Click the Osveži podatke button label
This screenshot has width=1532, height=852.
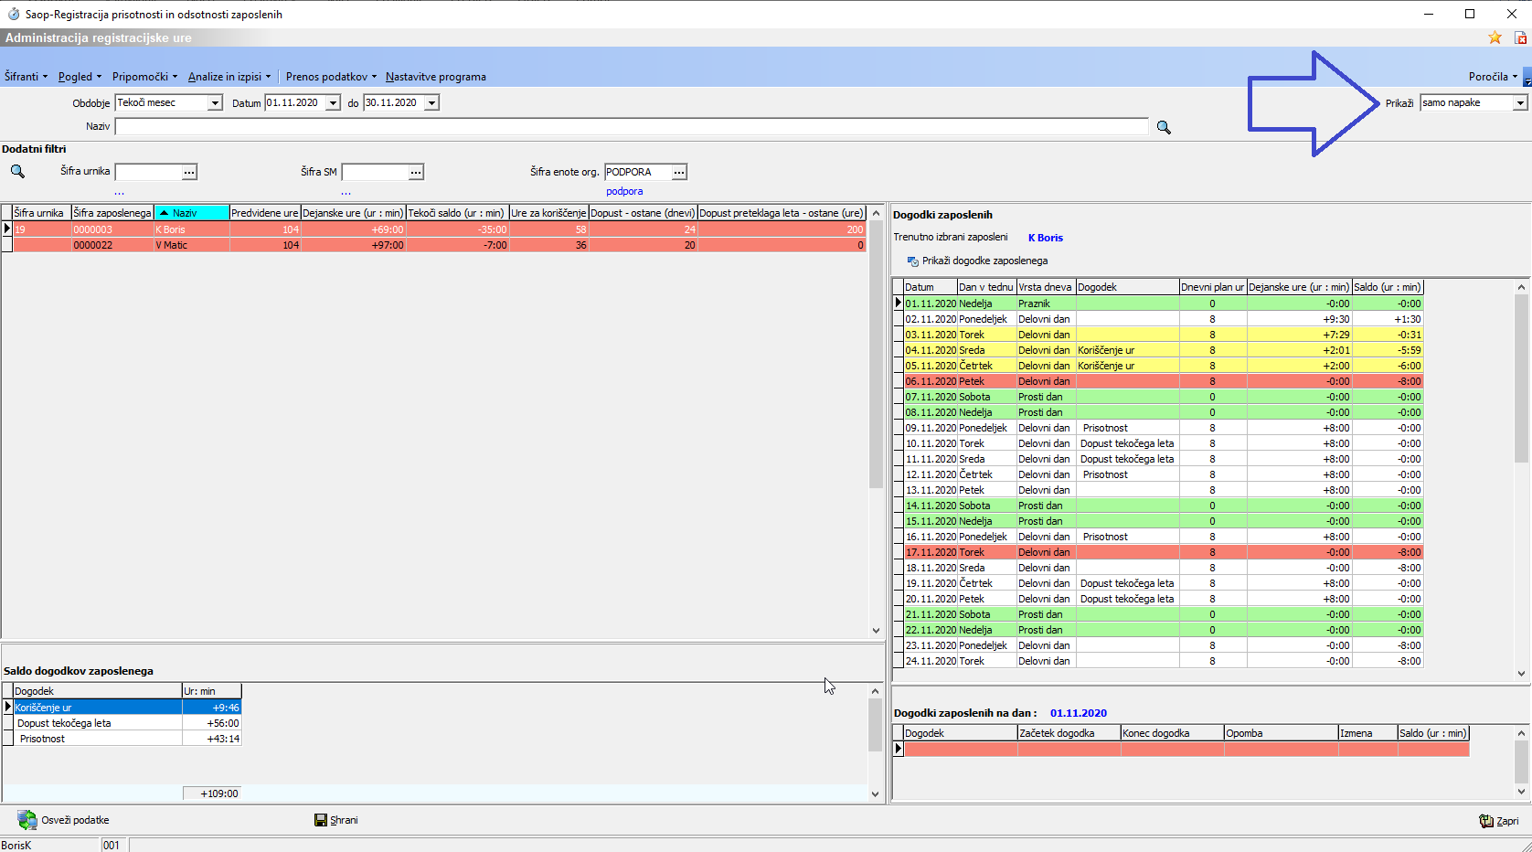(75, 820)
